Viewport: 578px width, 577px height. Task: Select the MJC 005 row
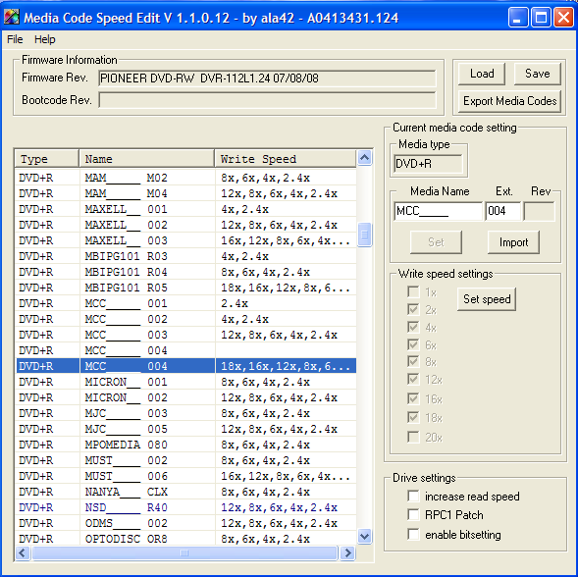coord(186,429)
